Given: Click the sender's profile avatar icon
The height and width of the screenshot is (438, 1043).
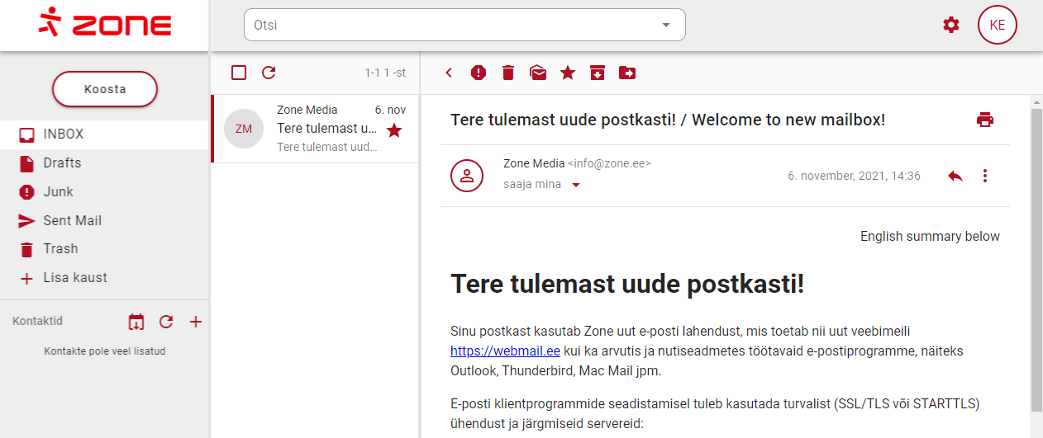Looking at the screenshot, I should click(467, 175).
